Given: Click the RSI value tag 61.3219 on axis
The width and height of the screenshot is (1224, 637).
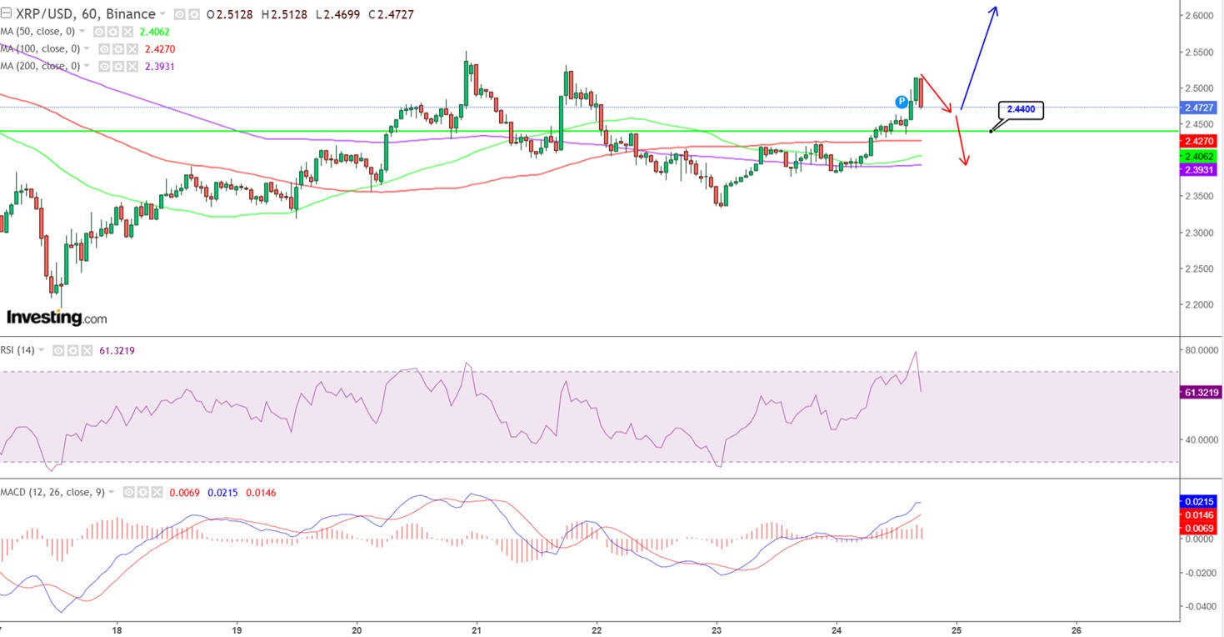Looking at the screenshot, I should point(1201,392).
